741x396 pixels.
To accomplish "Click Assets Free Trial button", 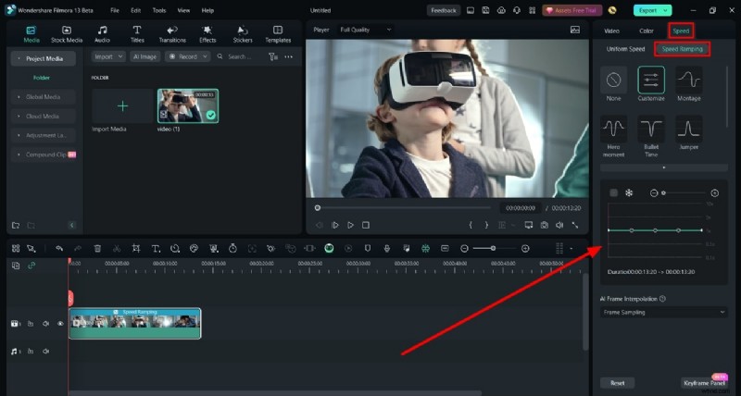I will coord(571,10).
